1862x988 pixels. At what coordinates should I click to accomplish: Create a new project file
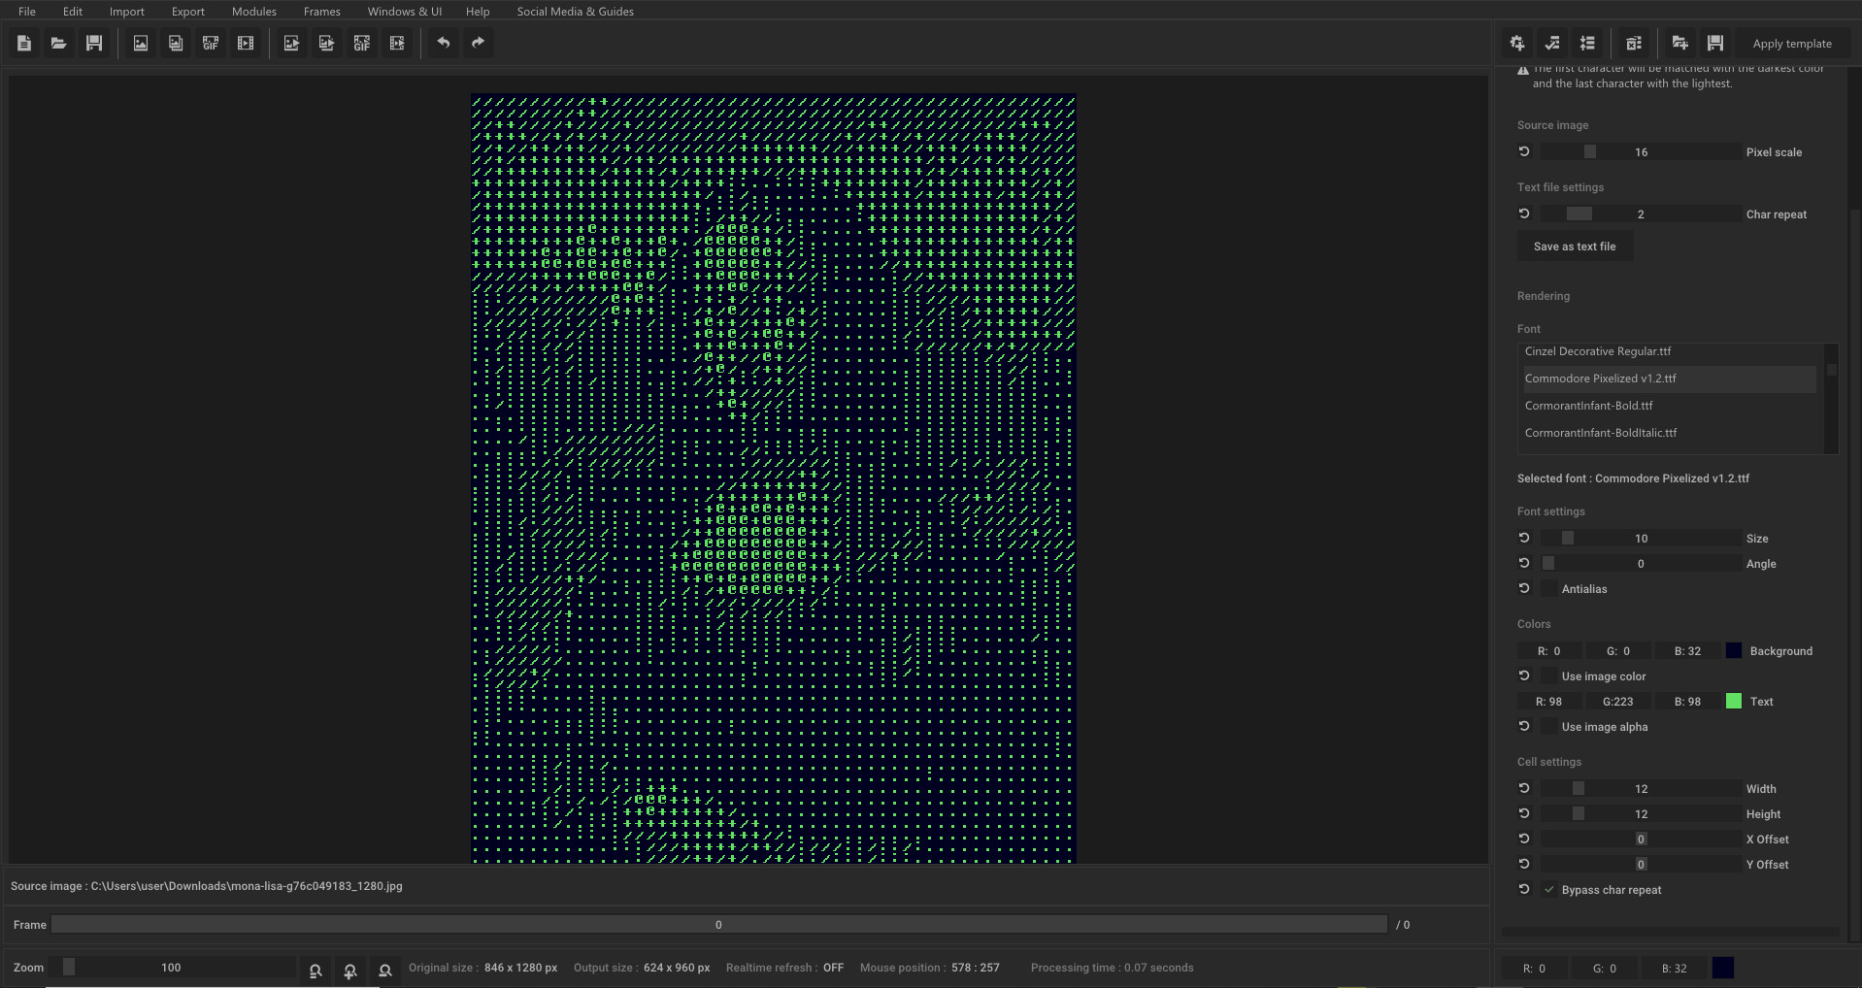tap(23, 43)
